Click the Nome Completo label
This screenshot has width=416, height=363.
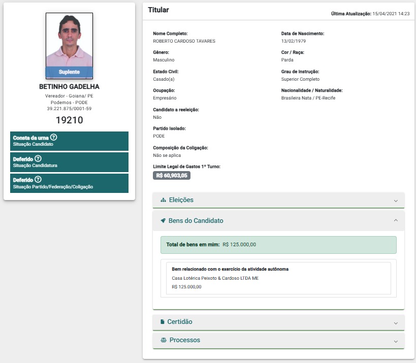click(170, 34)
